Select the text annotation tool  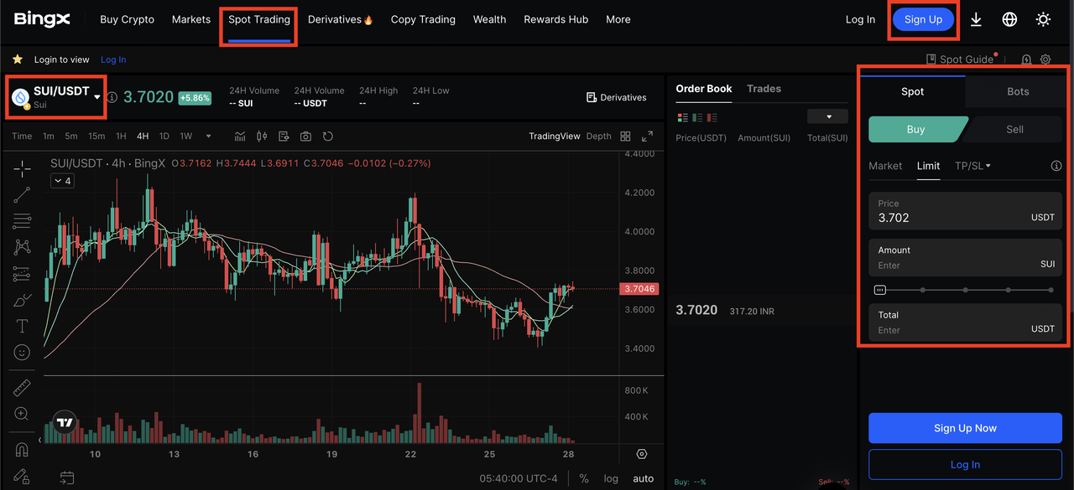pos(22,326)
